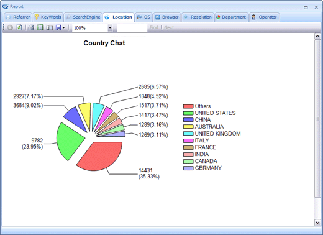Open the Department tab

231,17
